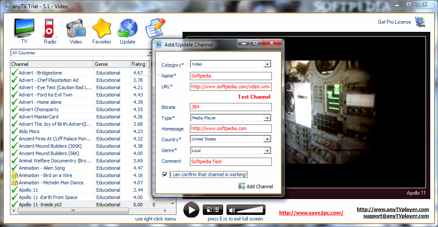Sort by the Genre column header
Viewport: 438px width, 227px height.
(x=112, y=64)
